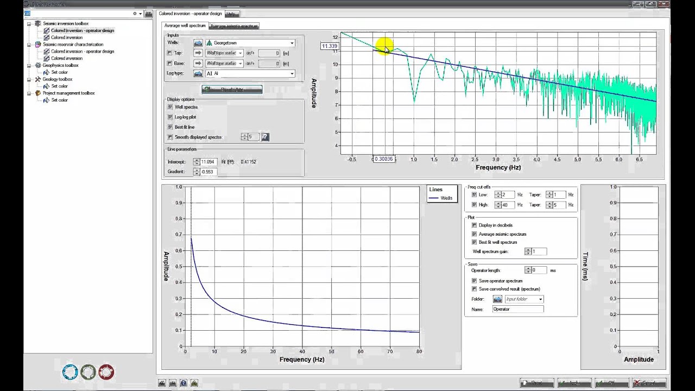Click the blue arrow beside Log type
Image resolution: width=695 pixels, height=391 pixels.
tap(198, 74)
